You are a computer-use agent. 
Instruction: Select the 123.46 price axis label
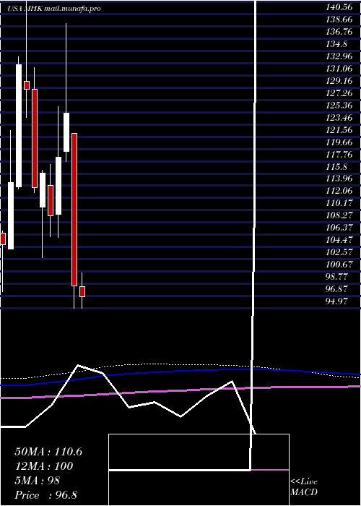click(x=339, y=118)
